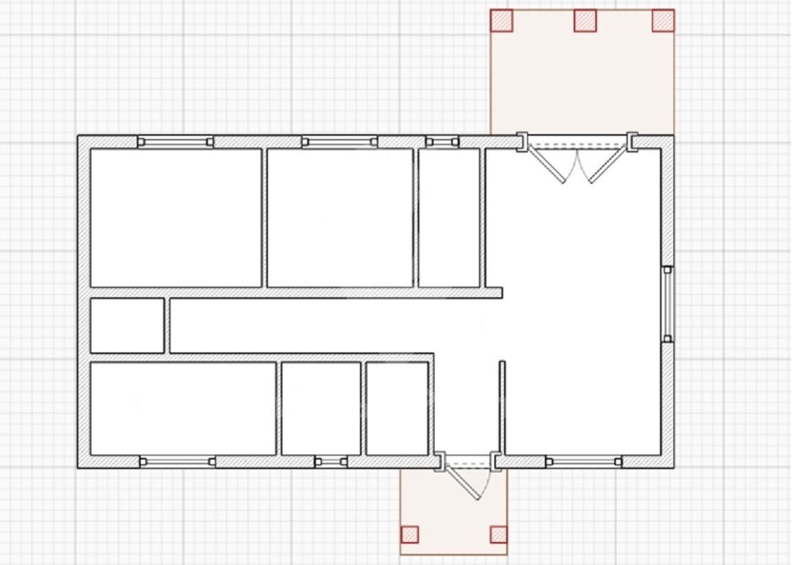792x565 pixels.
Task: Click the top-right column of the upper terrace
Action: (x=663, y=20)
